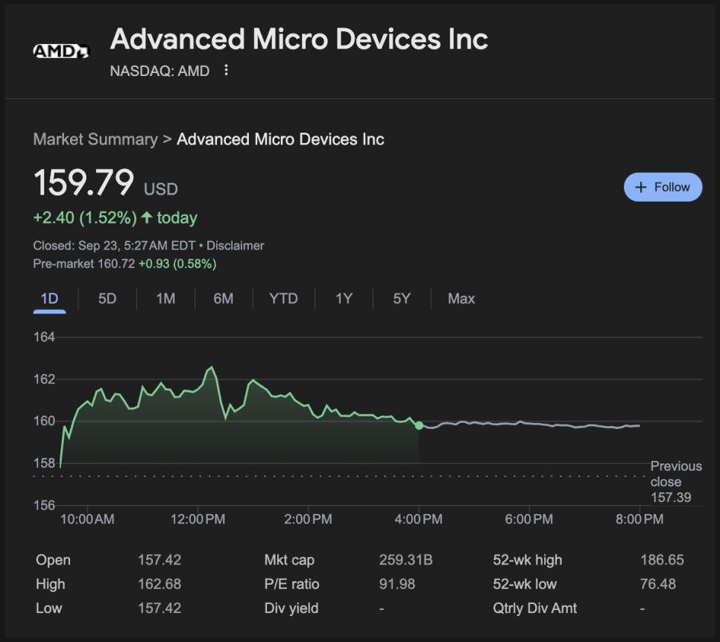Viewport: 720px width, 642px height.
Task: Click the Open value 157.42
Action: pyautogui.click(x=160, y=560)
